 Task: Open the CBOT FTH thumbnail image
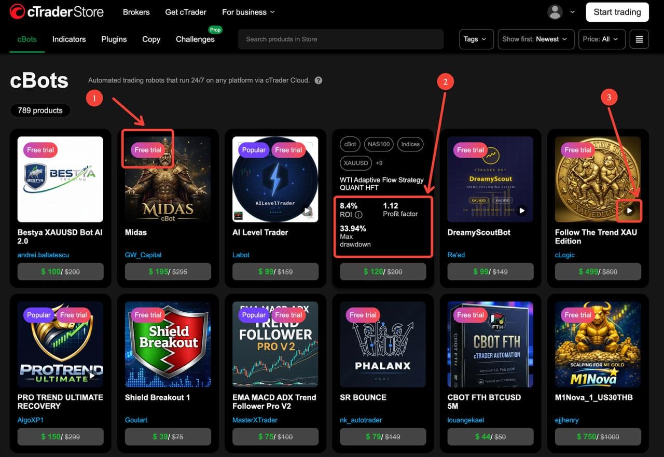490,344
